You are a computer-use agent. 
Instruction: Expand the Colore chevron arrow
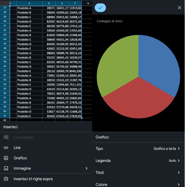click(179, 185)
